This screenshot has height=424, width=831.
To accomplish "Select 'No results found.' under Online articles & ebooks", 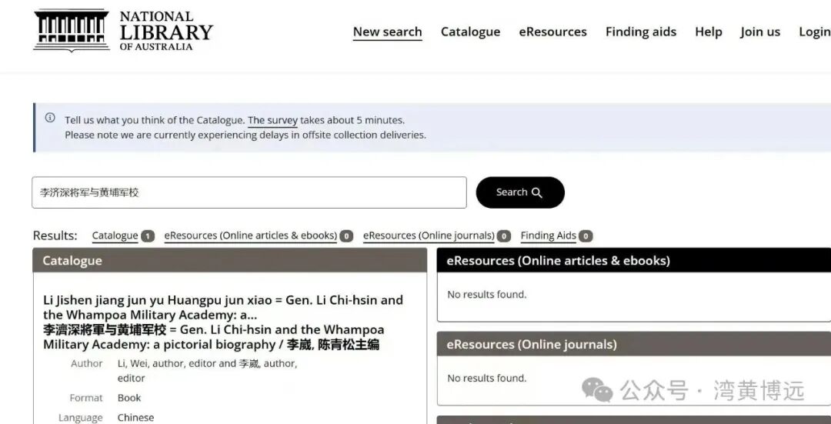I will pos(487,295).
